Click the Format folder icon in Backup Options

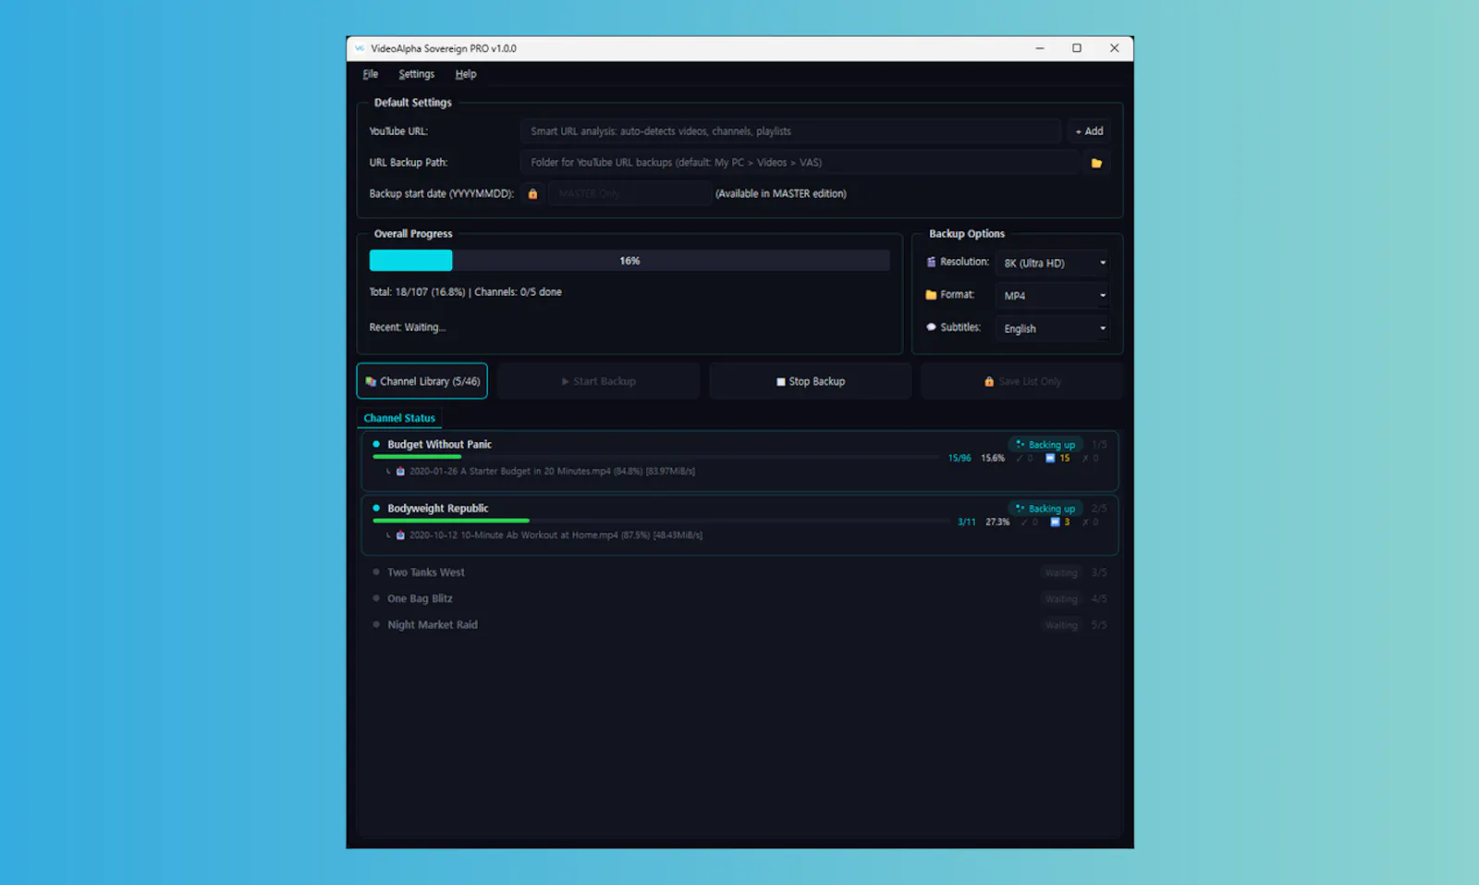click(x=931, y=295)
